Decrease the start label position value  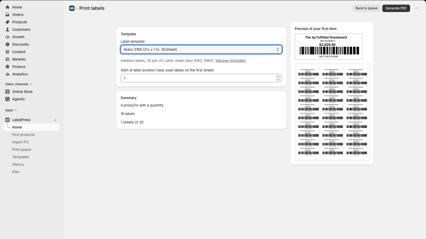[x=278, y=80]
